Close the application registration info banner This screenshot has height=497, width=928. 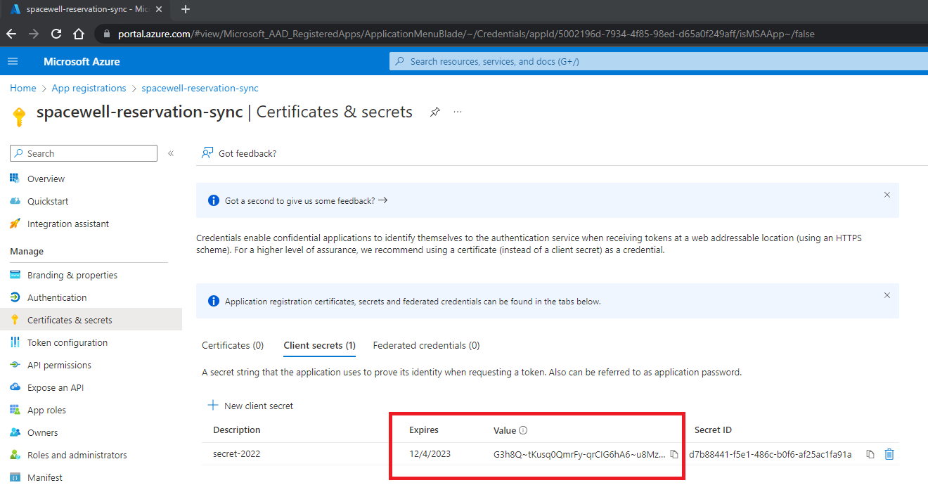[887, 295]
